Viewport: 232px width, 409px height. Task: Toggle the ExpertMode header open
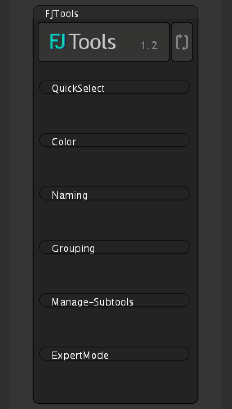pyautogui.click(x=115, y=354)
